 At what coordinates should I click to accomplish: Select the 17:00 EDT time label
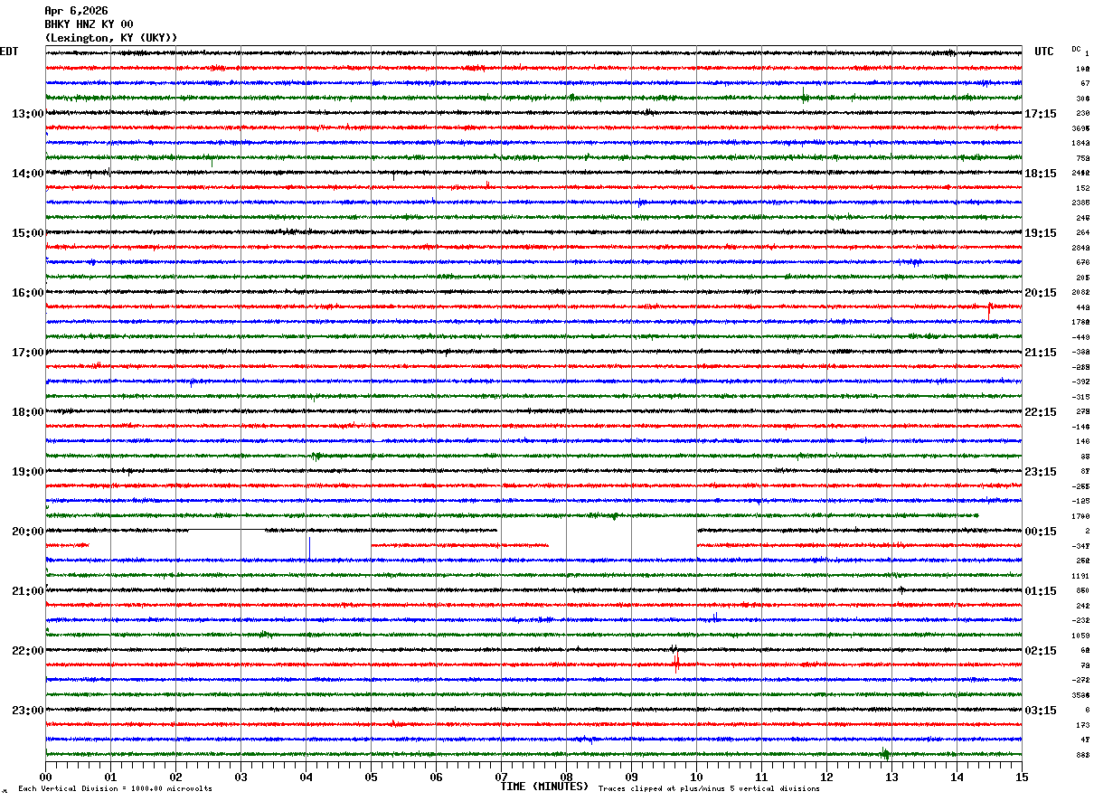coord(28,353)
